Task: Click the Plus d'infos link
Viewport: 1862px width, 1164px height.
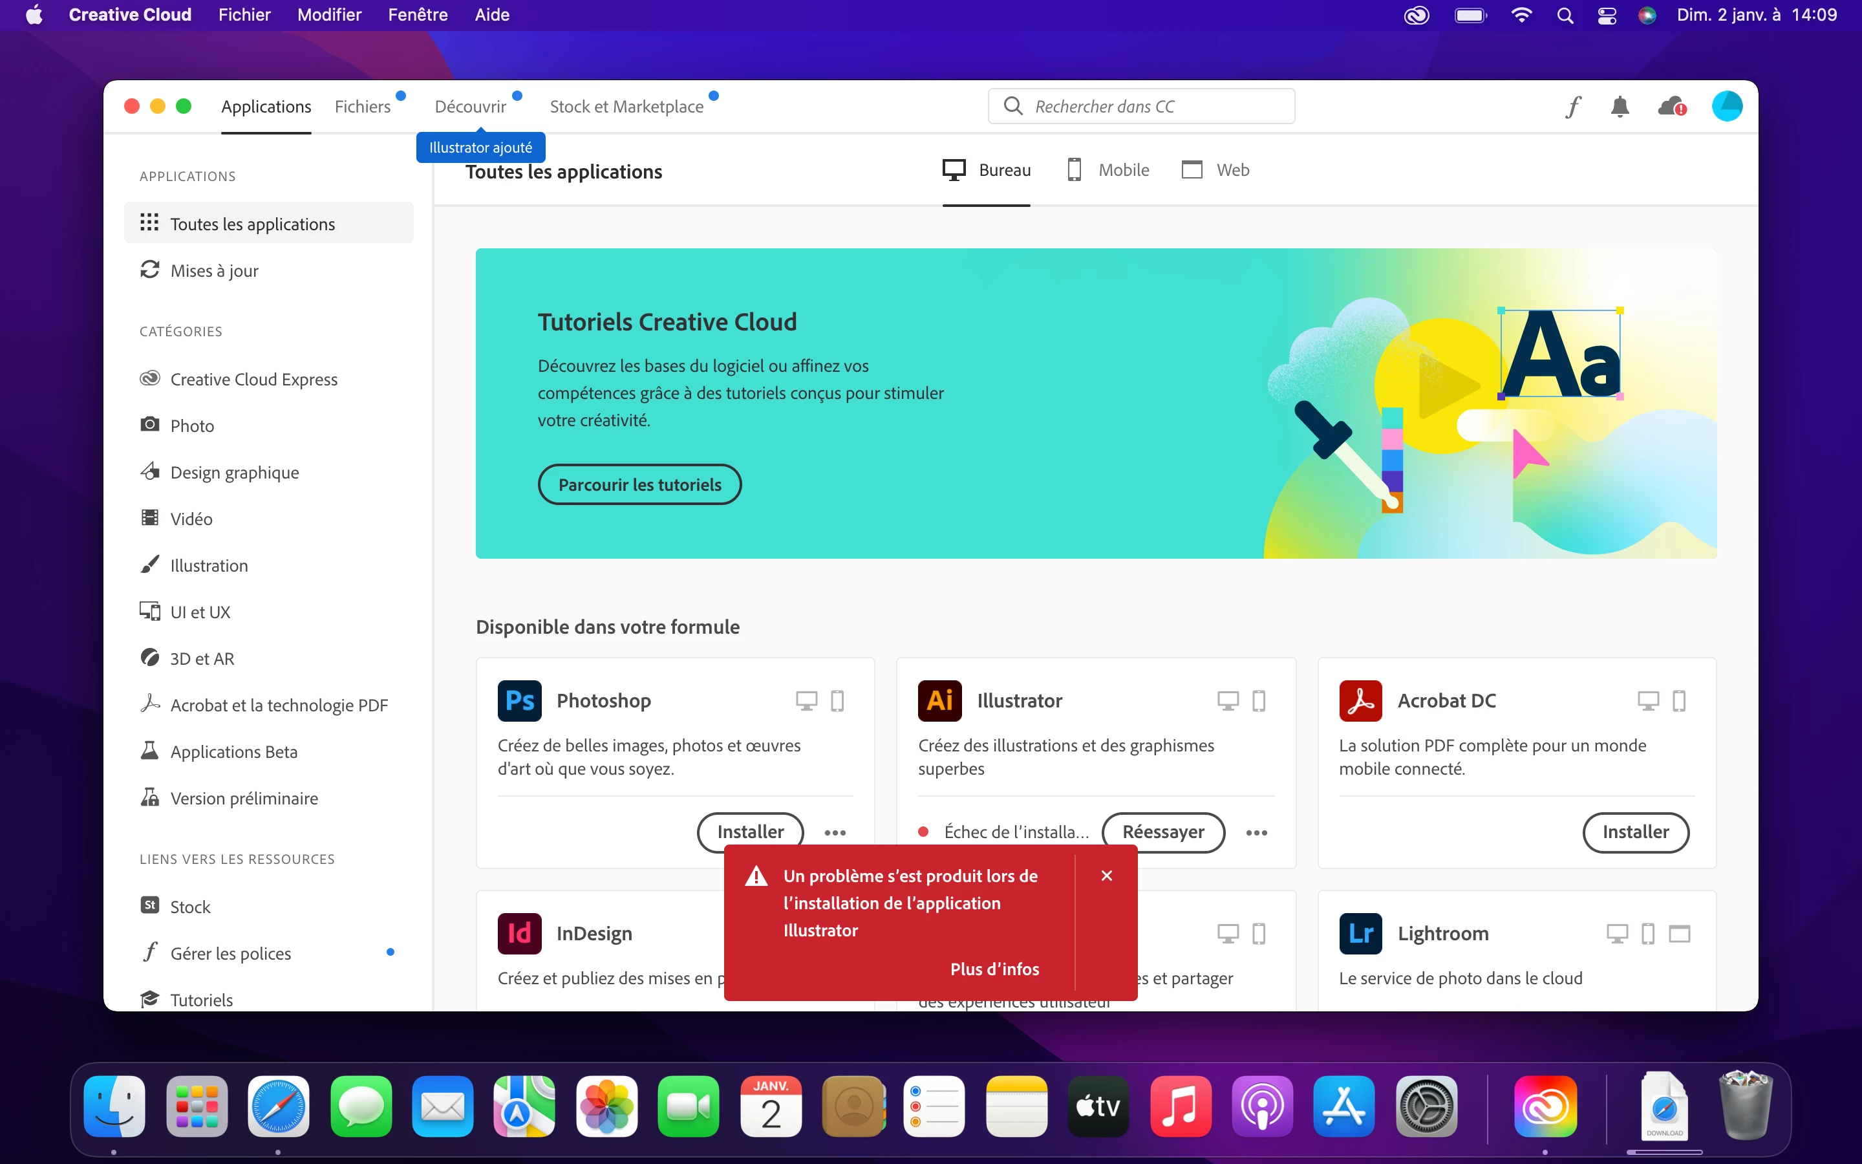Action: [994, 969]
